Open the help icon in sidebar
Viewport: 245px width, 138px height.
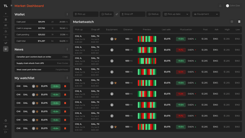(x=6, y=121)
